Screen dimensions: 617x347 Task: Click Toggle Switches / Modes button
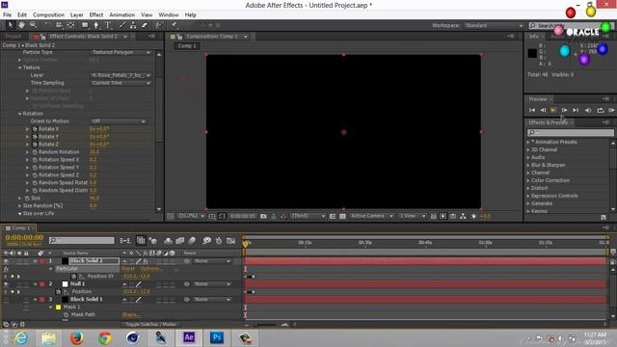point(150,324)
